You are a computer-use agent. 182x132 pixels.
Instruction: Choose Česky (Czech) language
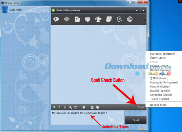tap(158, 58)
